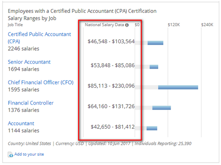Click the Add to your site link
Screen dimensions: 221x165
[29, 154]
